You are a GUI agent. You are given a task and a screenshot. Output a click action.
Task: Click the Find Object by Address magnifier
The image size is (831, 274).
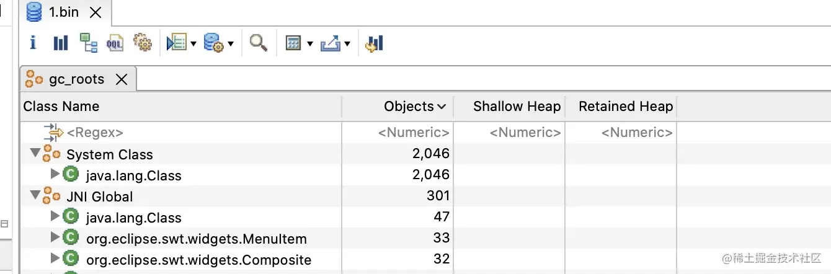pos(258,43)
